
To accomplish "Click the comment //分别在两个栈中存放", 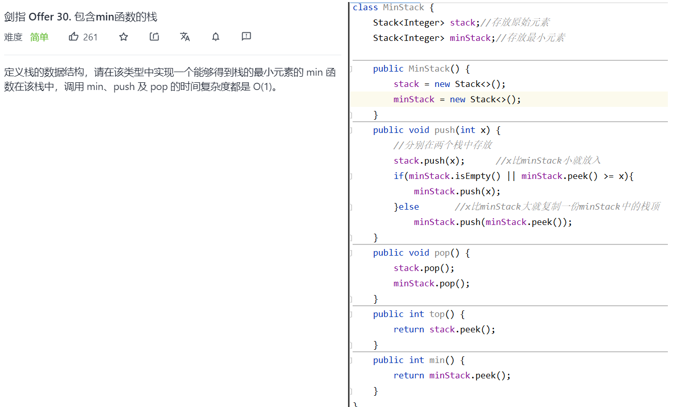I will (443, 145).
